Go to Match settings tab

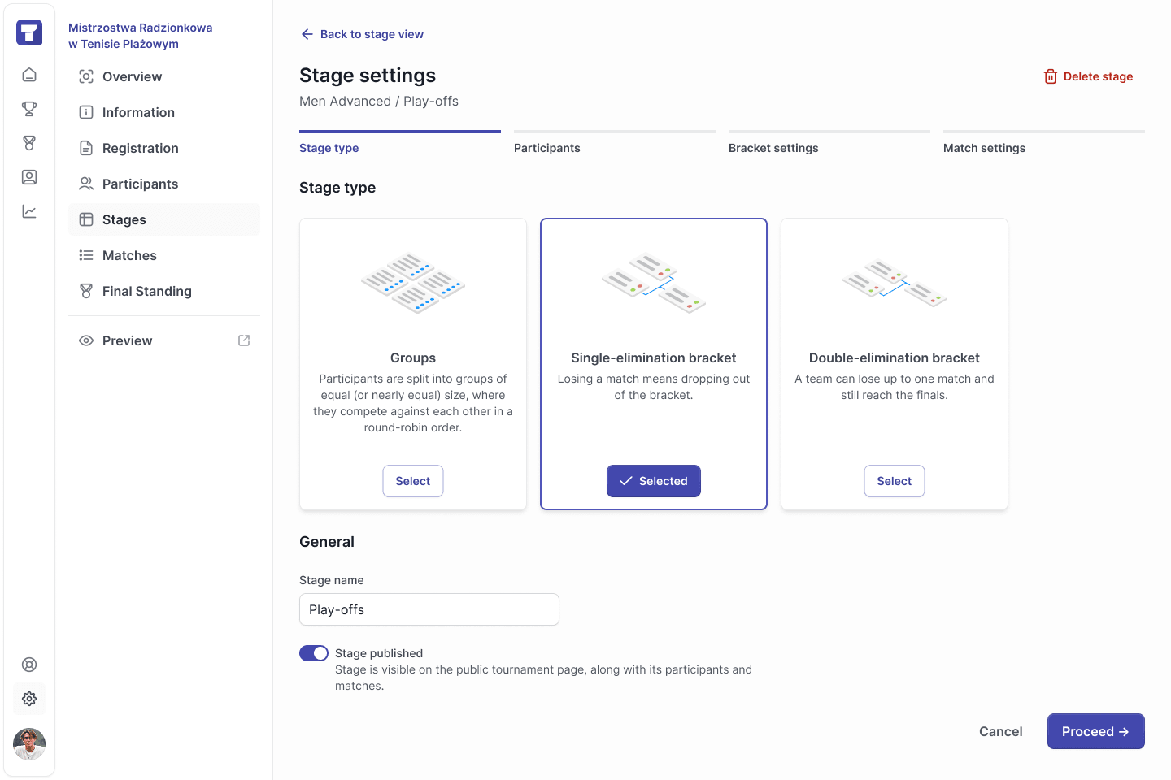click(x=984, y=148)
